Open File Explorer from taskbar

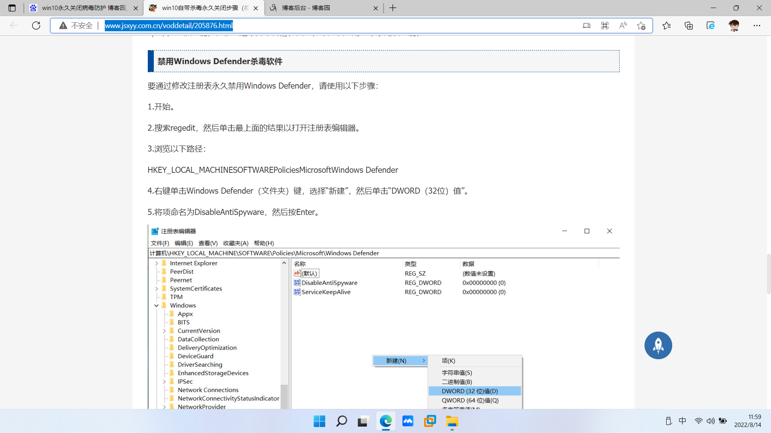click(x=452, y=421)
